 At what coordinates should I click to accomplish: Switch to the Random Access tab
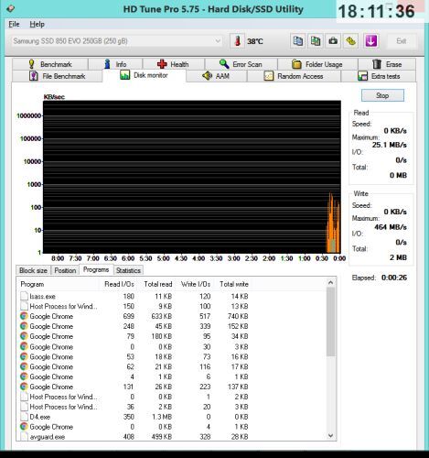[x=294, y=76]
